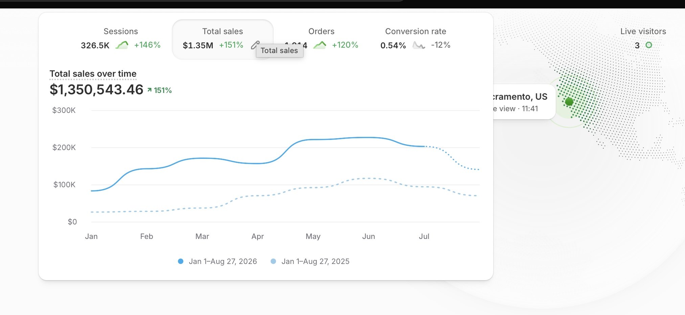
Task: Click the Jan 1–Aug 27, 2025 legend label
Action: click(316, 261)
